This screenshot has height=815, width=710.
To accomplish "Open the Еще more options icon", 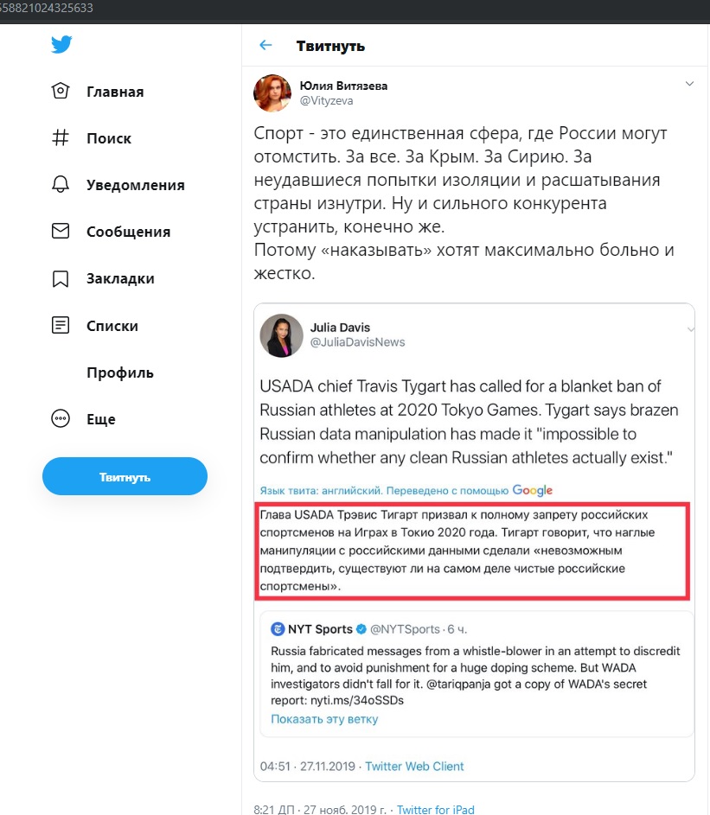I will (61, 418).
